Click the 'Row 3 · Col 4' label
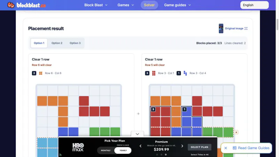This screenshot has height=157, width=279. click(x=198, y=73)
